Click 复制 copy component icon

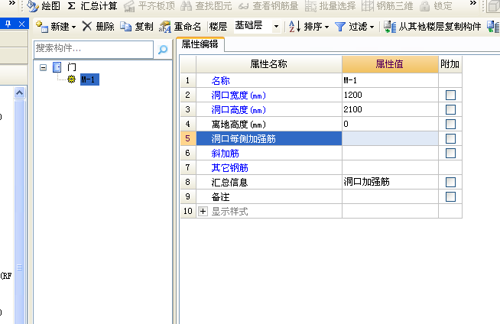click(126, 27)
